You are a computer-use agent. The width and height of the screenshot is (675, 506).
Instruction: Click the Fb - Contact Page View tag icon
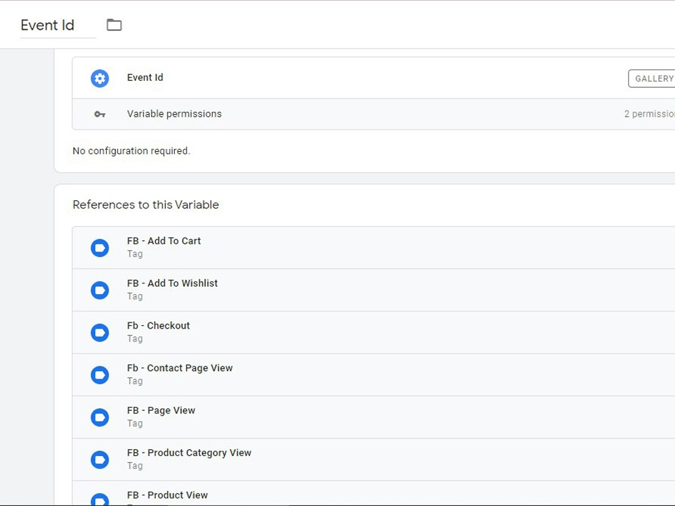pos(100,375)
